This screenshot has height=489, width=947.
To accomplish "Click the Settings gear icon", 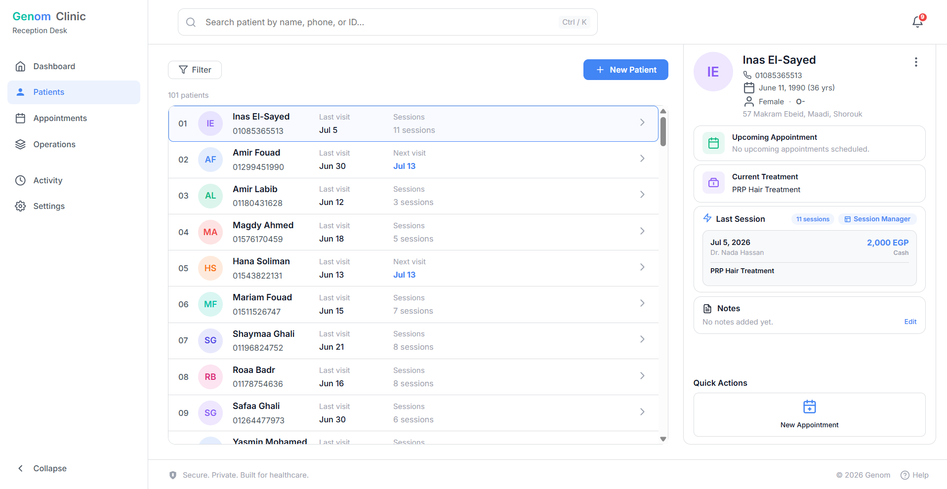I will pyautogui.click(x=20, y=206).
